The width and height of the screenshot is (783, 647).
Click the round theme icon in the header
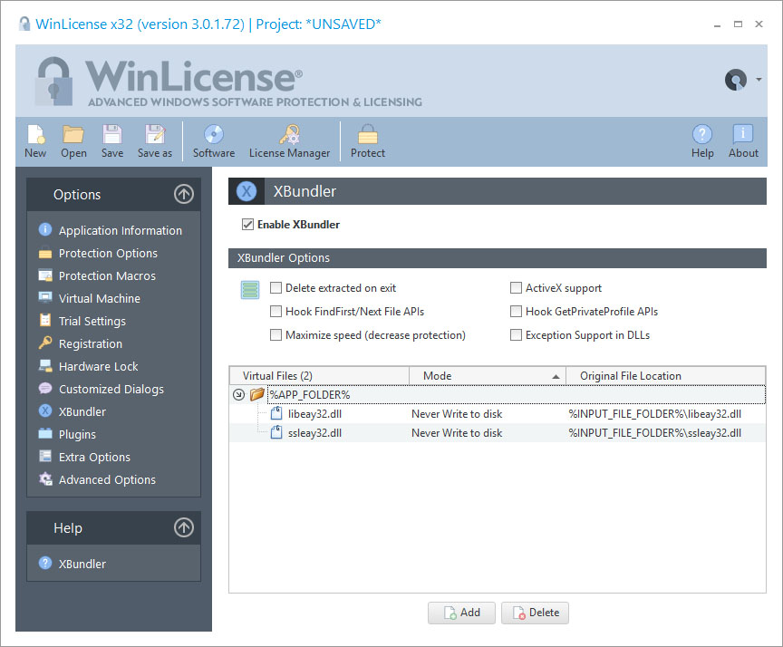pyautogui.click(x=736, y=80)
